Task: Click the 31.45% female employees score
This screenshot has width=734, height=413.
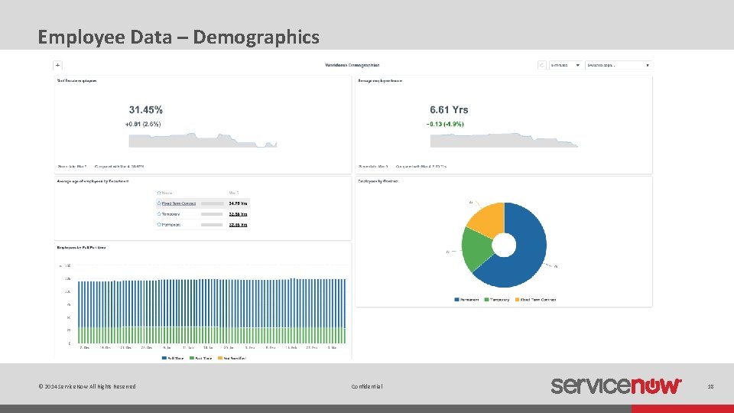Action: [x=146, y=110]
